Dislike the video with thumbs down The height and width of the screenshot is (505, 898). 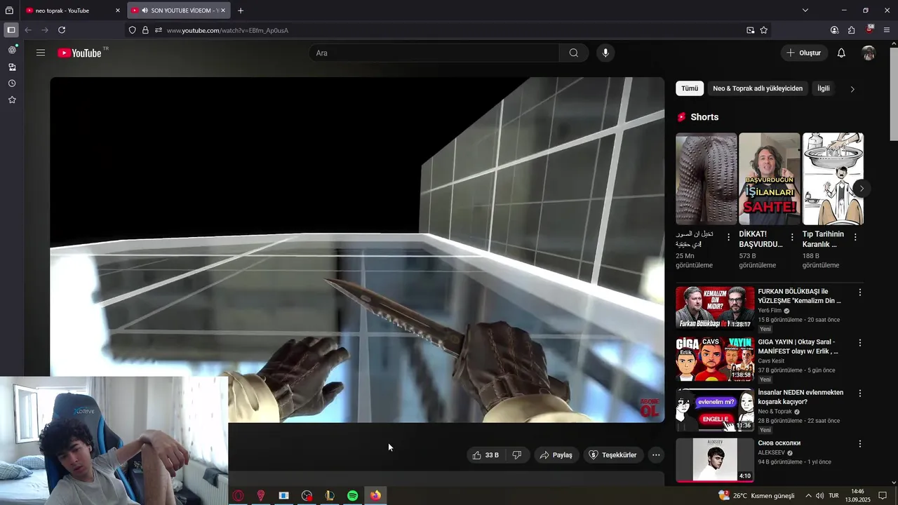coord(517,455)
